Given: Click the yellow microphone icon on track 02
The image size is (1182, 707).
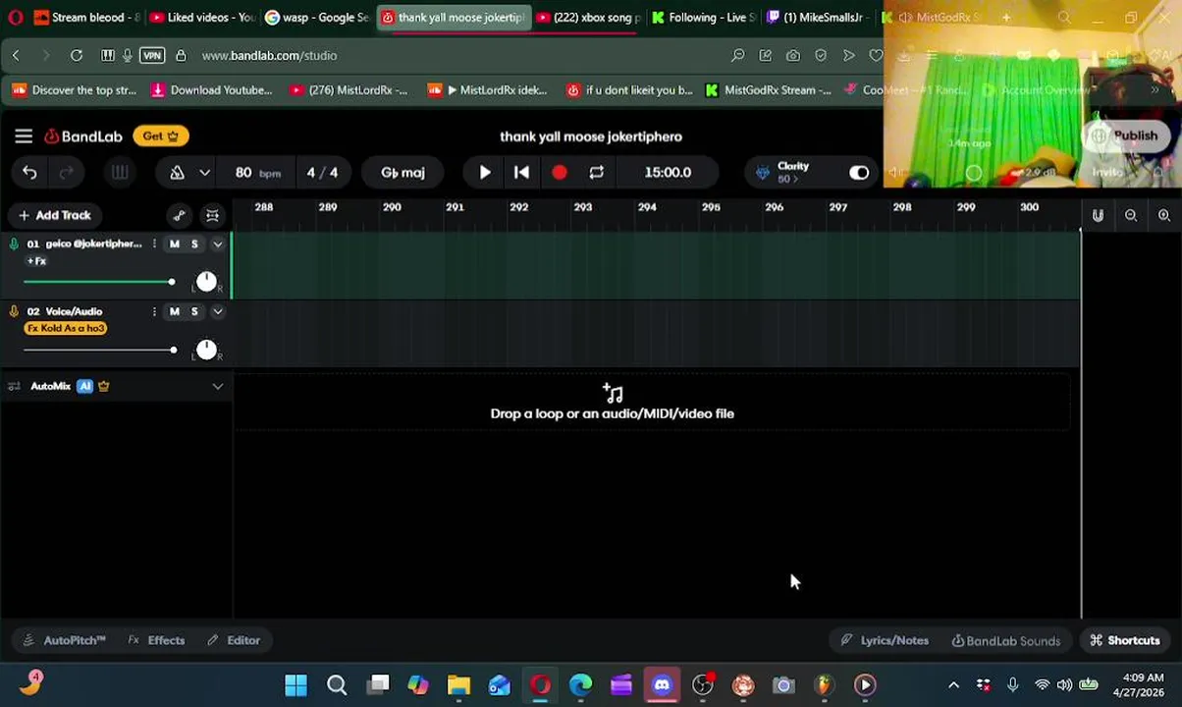Looking at the screenshot, I should 14,311.
